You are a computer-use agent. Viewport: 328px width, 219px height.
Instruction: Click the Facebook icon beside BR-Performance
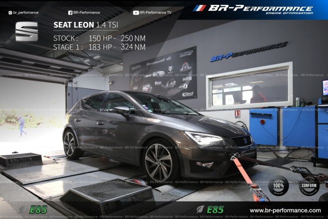click(70, 12)
